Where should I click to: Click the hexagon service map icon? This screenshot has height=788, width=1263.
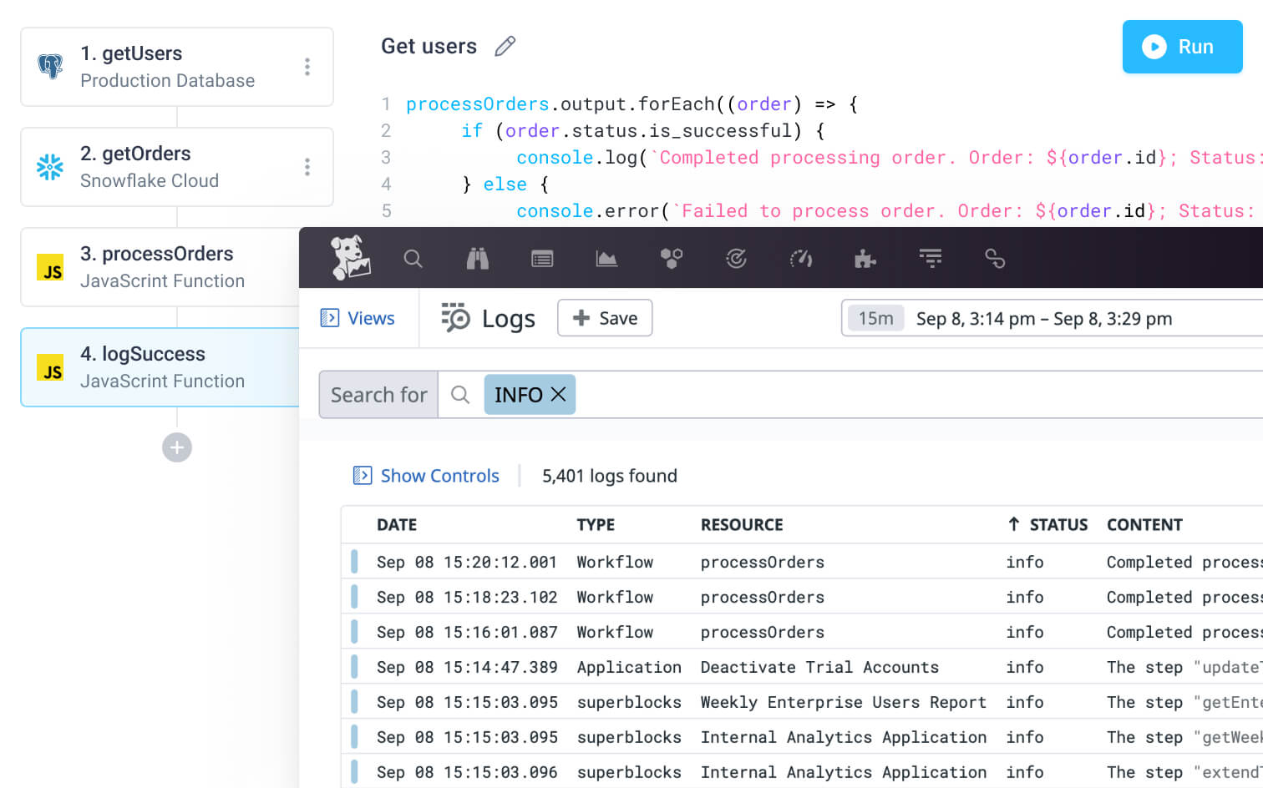point(671,259)
